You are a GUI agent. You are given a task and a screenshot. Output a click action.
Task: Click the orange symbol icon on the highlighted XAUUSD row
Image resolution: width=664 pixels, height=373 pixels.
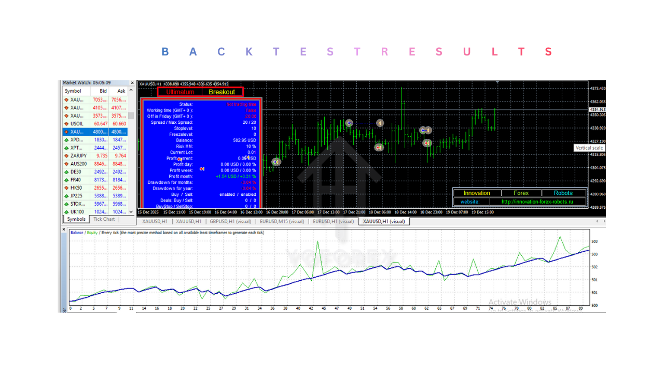(x=66, y=132)
